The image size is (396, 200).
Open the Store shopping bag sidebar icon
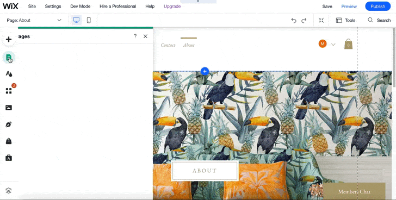tap(9, 141)
